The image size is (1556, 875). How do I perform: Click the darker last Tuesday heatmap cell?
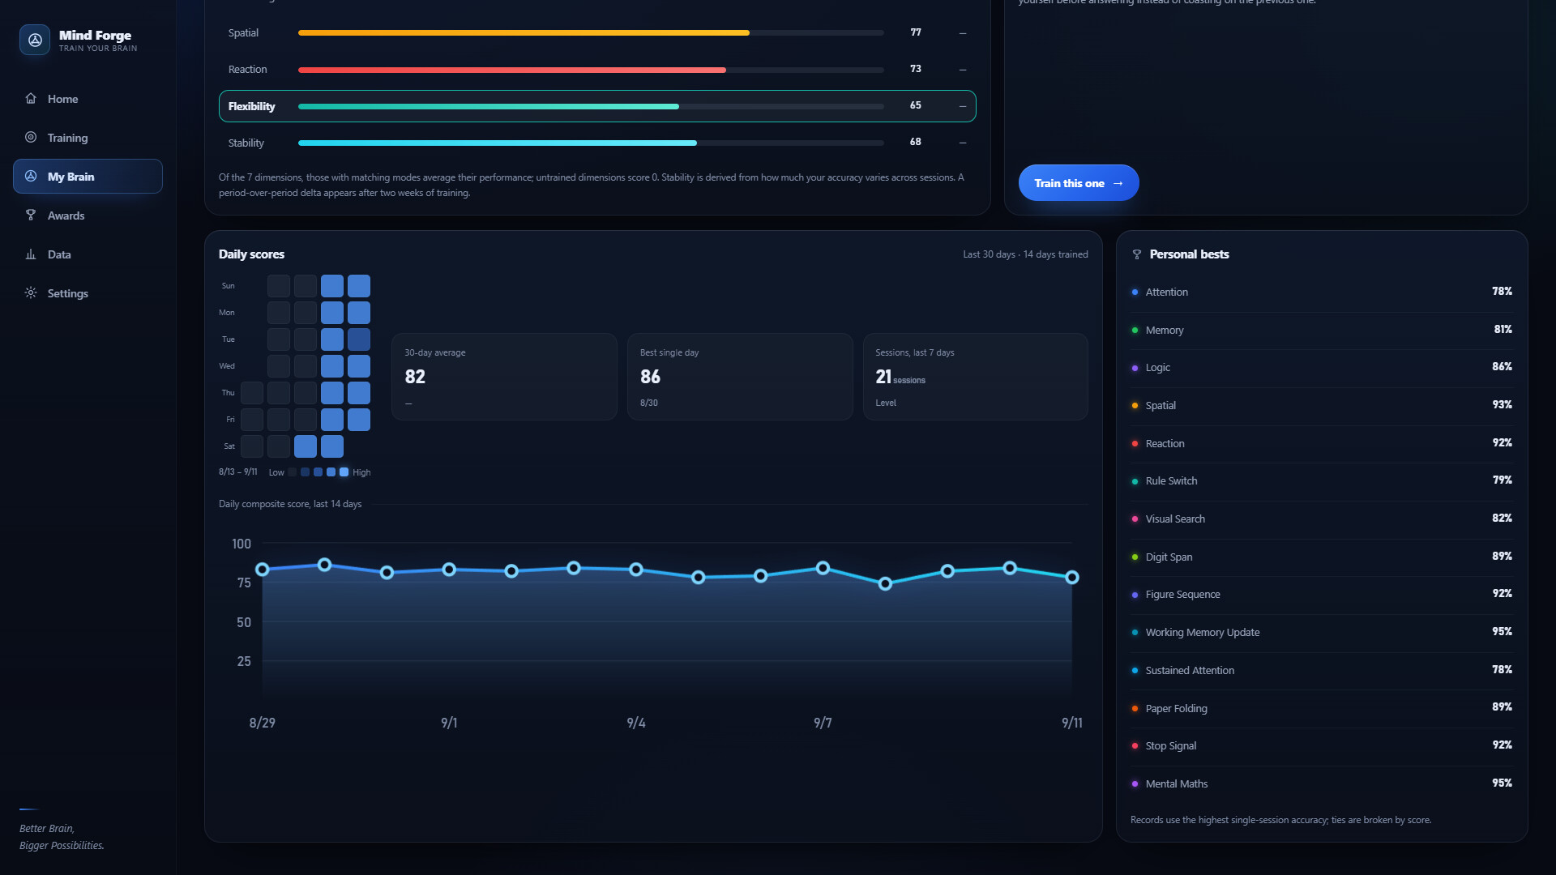tap(359, 339)
